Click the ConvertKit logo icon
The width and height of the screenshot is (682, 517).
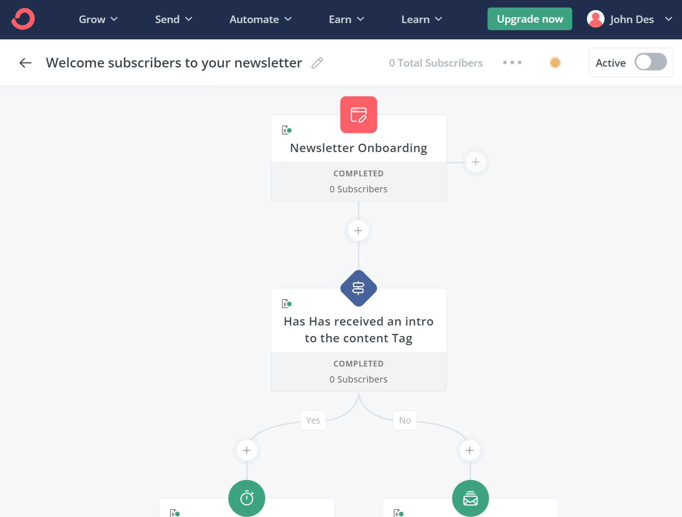tap(23, 19)
